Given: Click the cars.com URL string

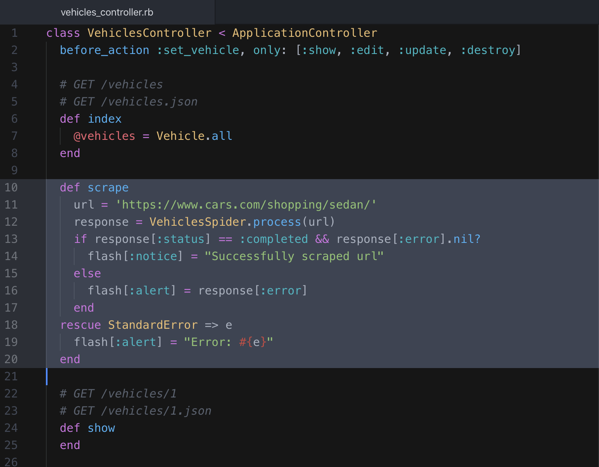Looking at the screenshot, I should 246,204.
